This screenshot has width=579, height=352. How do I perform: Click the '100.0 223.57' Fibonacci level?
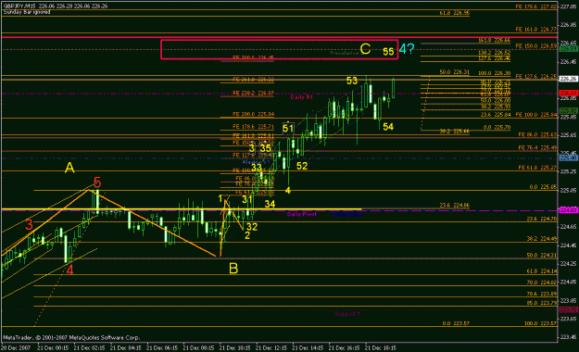541,323
